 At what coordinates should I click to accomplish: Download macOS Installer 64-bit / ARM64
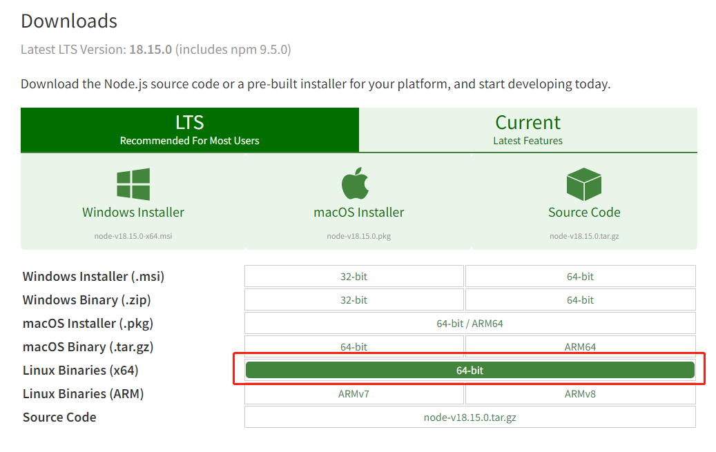470,324
